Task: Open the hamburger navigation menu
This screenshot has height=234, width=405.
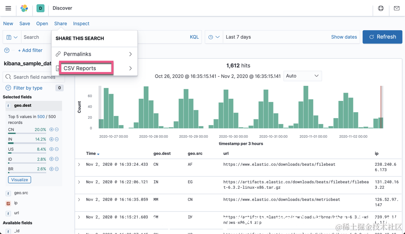Action: tap(8, 8)
